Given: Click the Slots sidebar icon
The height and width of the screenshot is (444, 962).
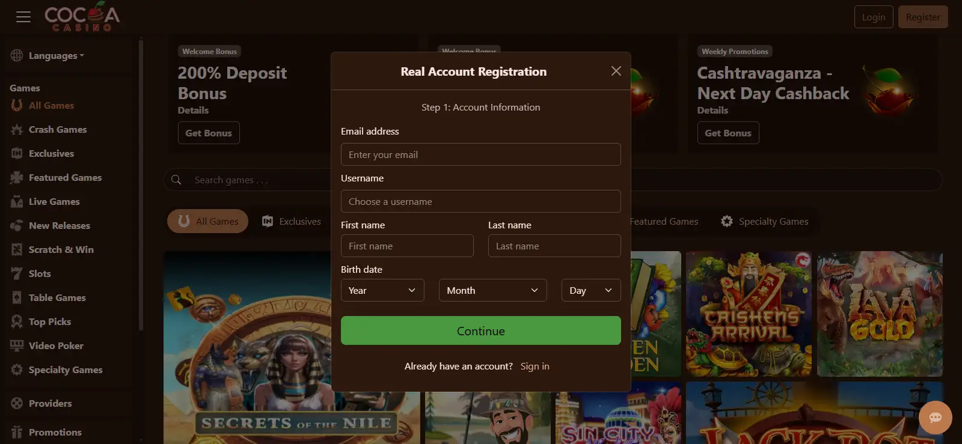Looking at the screenshot, I should [x=17, y=273].
